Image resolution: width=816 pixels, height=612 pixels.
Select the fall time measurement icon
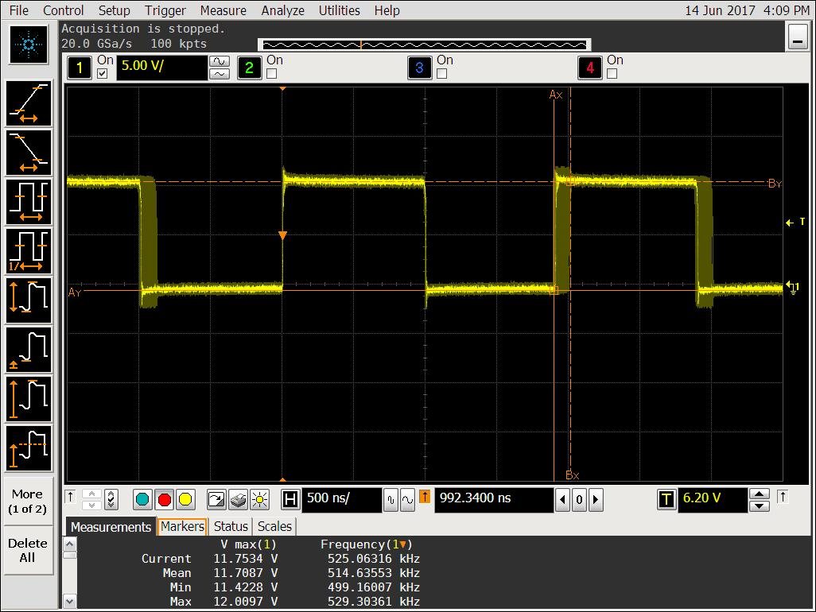pos(29,153)
